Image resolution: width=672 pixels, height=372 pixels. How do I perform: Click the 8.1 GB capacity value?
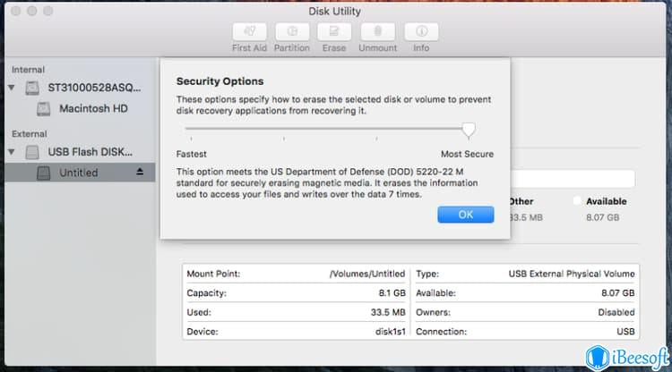392,293
